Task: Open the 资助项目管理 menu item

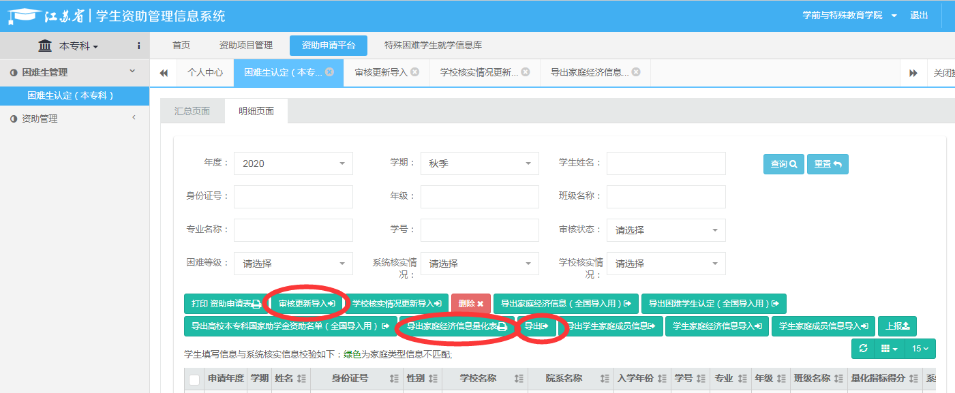Action: pos(245,46)
